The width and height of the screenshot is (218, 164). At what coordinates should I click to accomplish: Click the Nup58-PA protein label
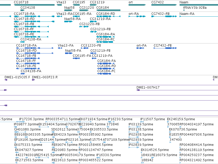click(73, 51)
